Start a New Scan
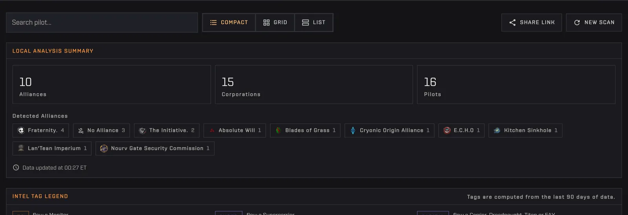Viewport: 628px width, 215px height. pos(594,22)
